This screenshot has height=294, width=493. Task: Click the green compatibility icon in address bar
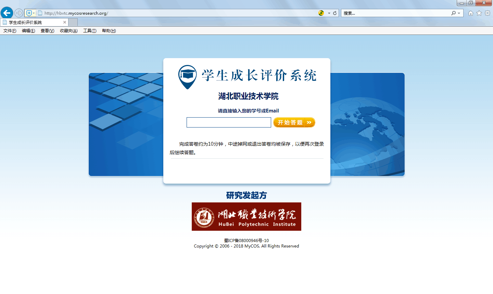[321, 13]
